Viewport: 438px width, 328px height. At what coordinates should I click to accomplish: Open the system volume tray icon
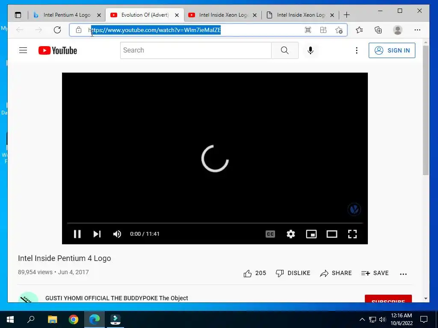[x=382, y=319]
